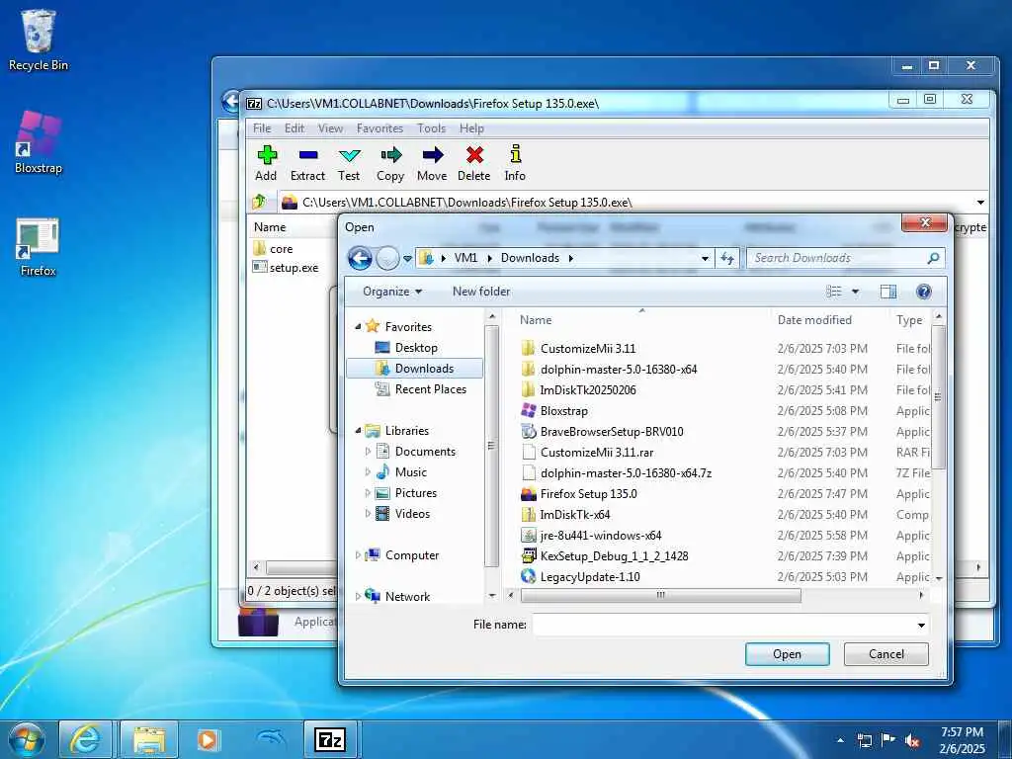This screenshot has height=759, width=1012.
Task: Open the File menu in 7-Zip
Action: pos(262,128)
